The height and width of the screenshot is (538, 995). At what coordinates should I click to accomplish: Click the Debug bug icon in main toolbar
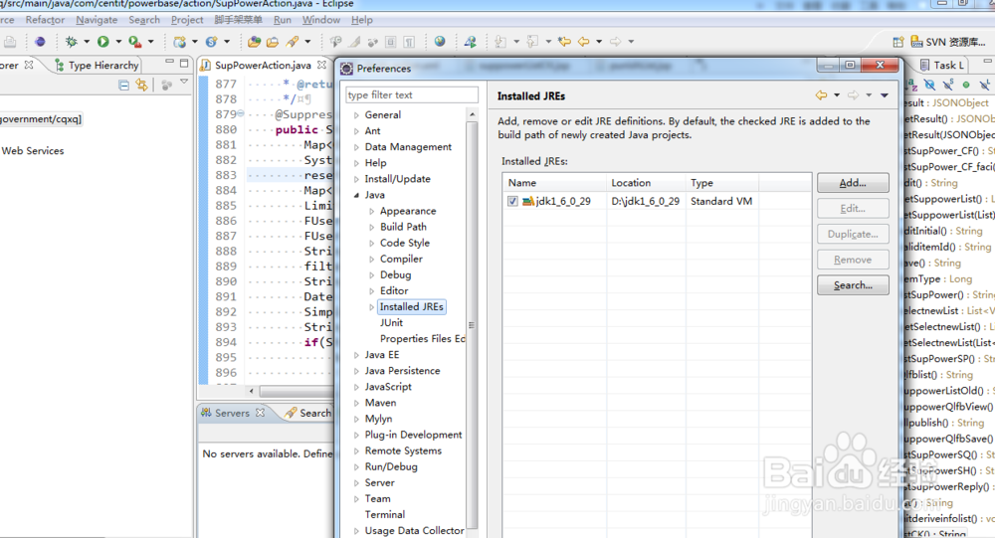click(x=71, y=42)
